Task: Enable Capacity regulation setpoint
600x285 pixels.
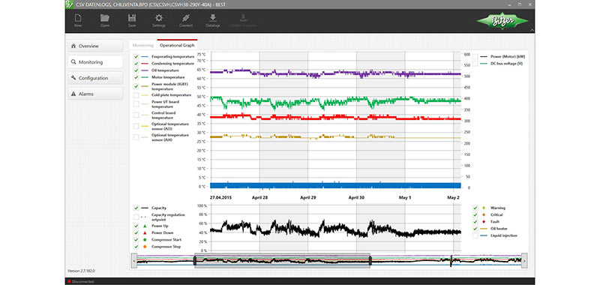Action: tap(136, 217)
